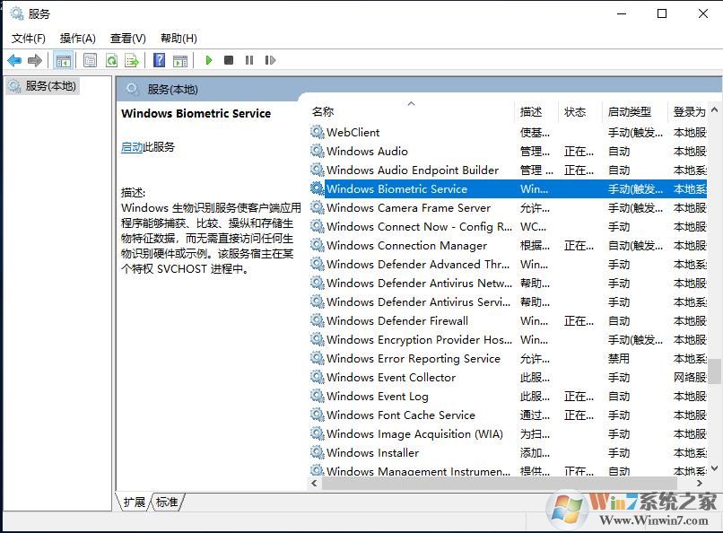The image size is (723, 533).
Task: Open the 文件(F) menu
Action: click(28, 39)
